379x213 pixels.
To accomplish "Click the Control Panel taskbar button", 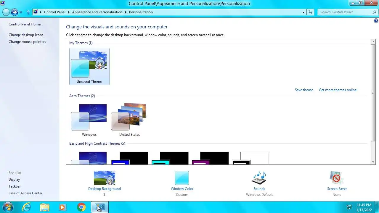I will click(100, 207).
